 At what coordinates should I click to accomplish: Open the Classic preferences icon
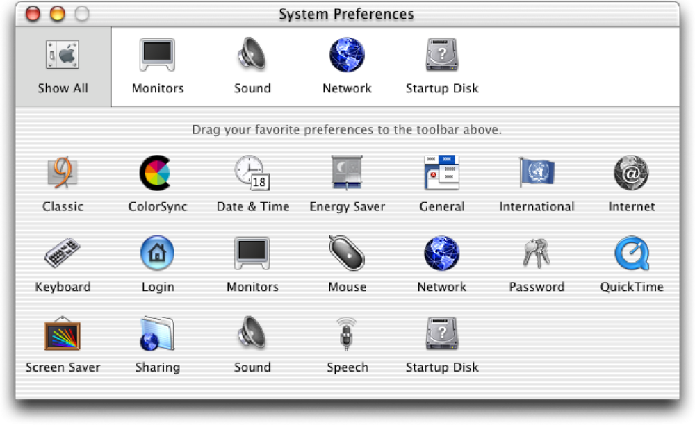click(63, 173)
